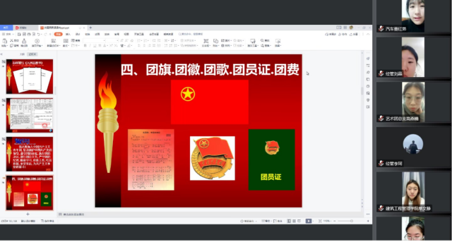Click the slideshow play button in status bar
This screenshot has width=452, height=241.
[x=309, y=221]
